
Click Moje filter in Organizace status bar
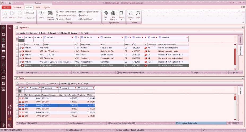[x=195, y=73]
